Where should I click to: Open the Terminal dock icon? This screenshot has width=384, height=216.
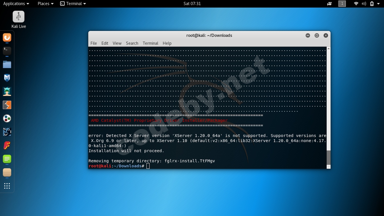7,51
